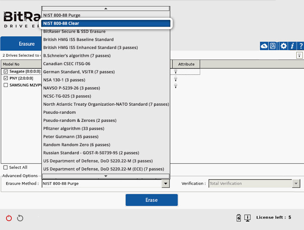Click the blue Erase button
This screenshot has width=304, height=230.
152,200
